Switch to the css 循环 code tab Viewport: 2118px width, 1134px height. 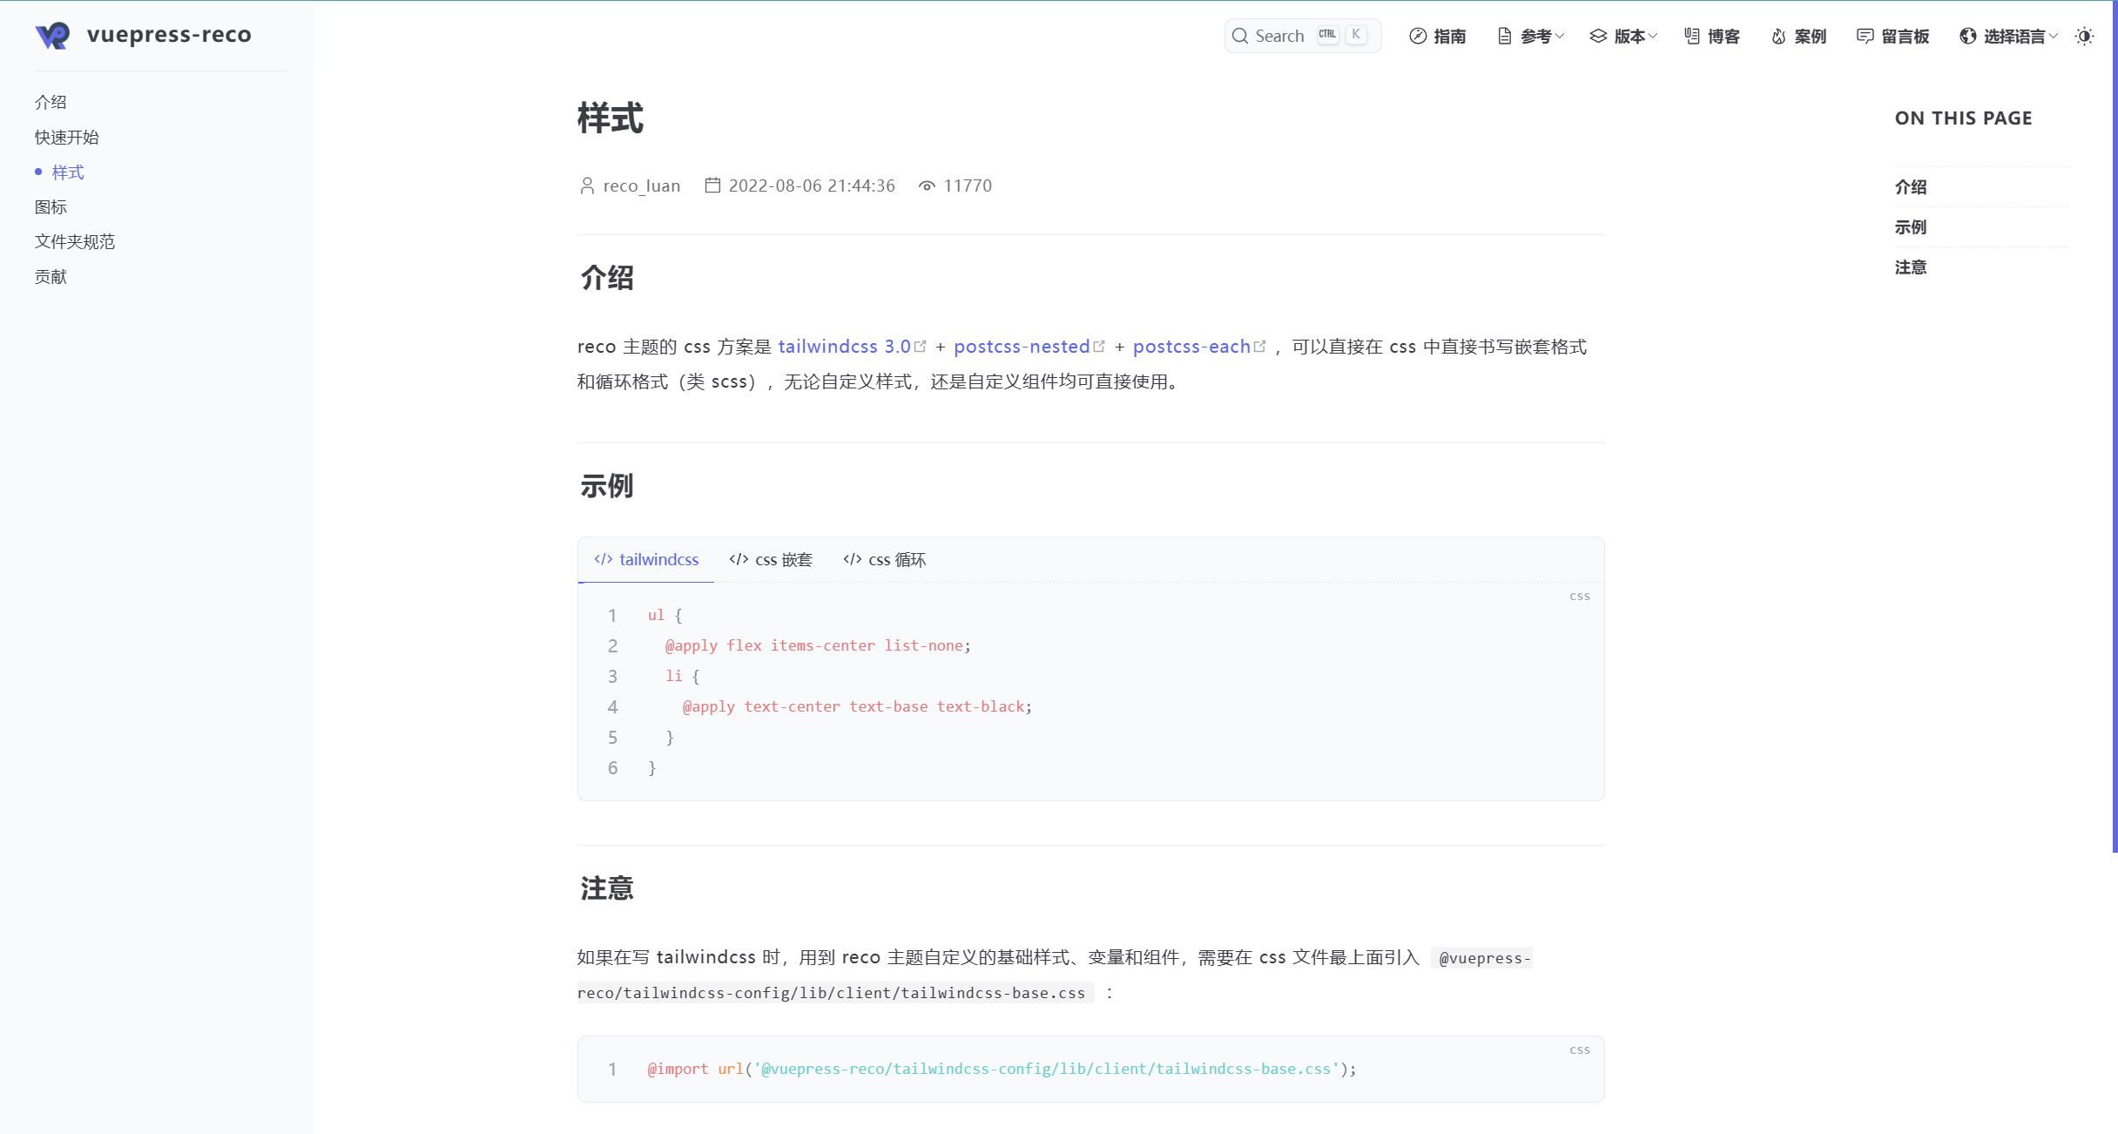(884, 560)
